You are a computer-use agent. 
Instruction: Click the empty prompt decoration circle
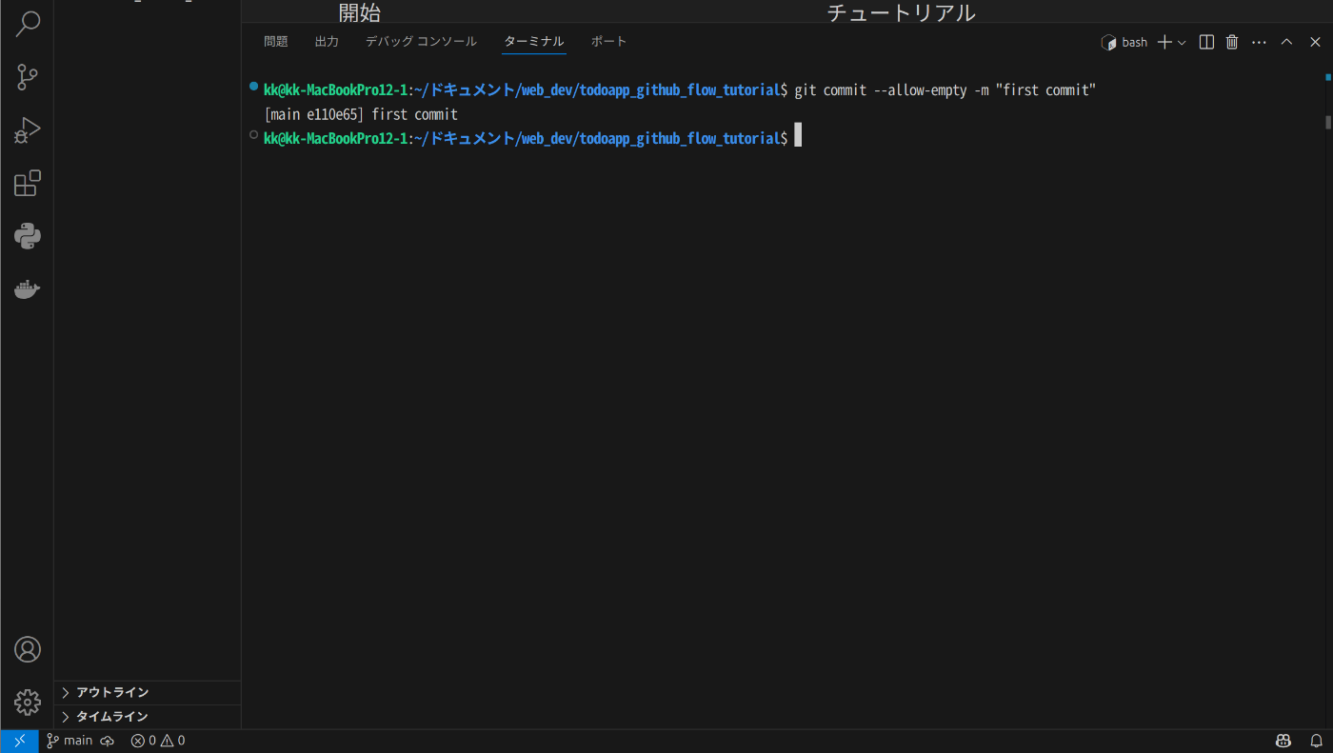pos(253,135)
